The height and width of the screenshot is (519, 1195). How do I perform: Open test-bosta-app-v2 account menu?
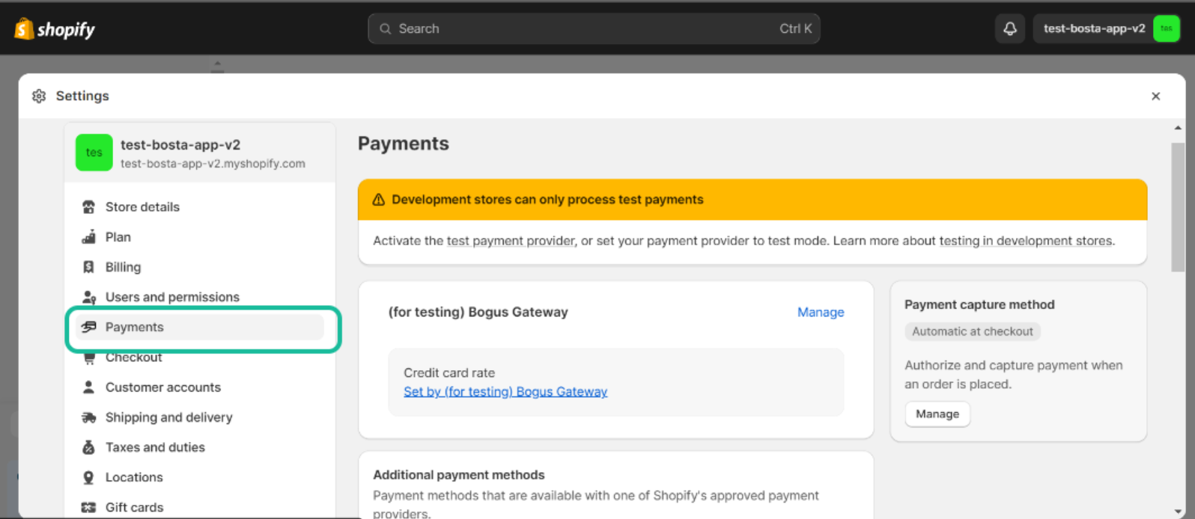point(1107,28)
